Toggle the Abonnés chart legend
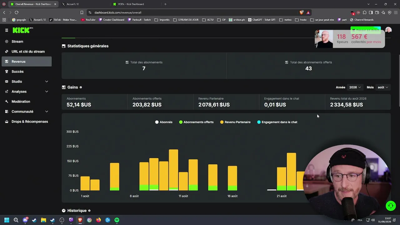Screen dimensions: 400x225 [164, 122]
